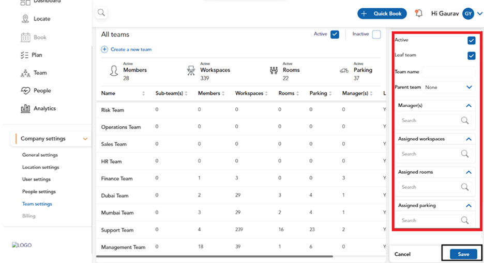Select the Operations Team row

pyautogui.click(x=241, y=127)
